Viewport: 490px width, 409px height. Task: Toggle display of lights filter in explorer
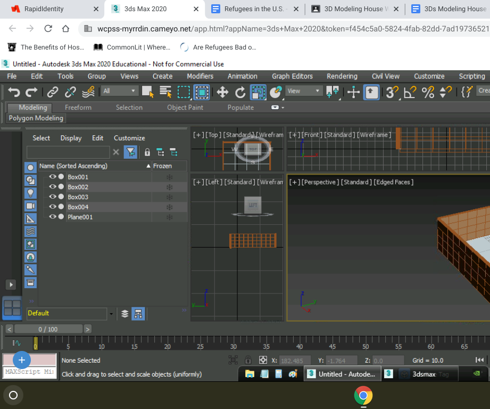[x=30, y=193]
